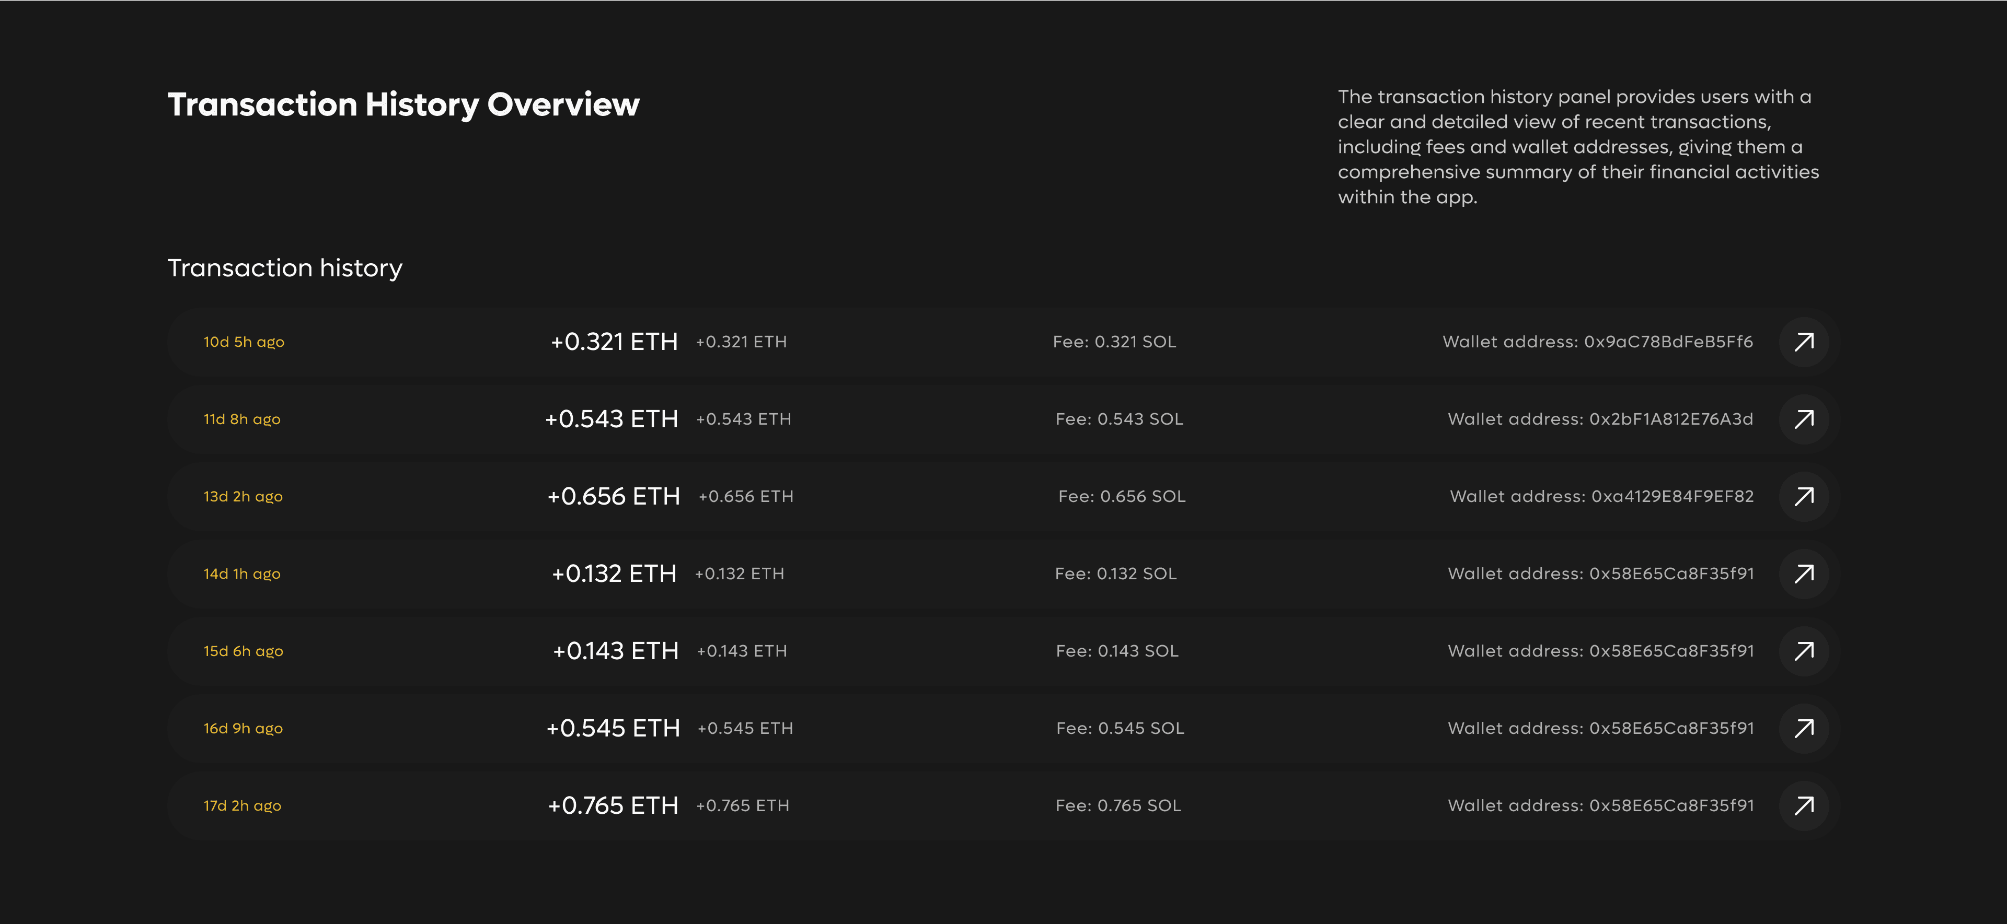
Task: Open arrow icon for 10d 5h ago transaction
Action: click(1804, 342)
